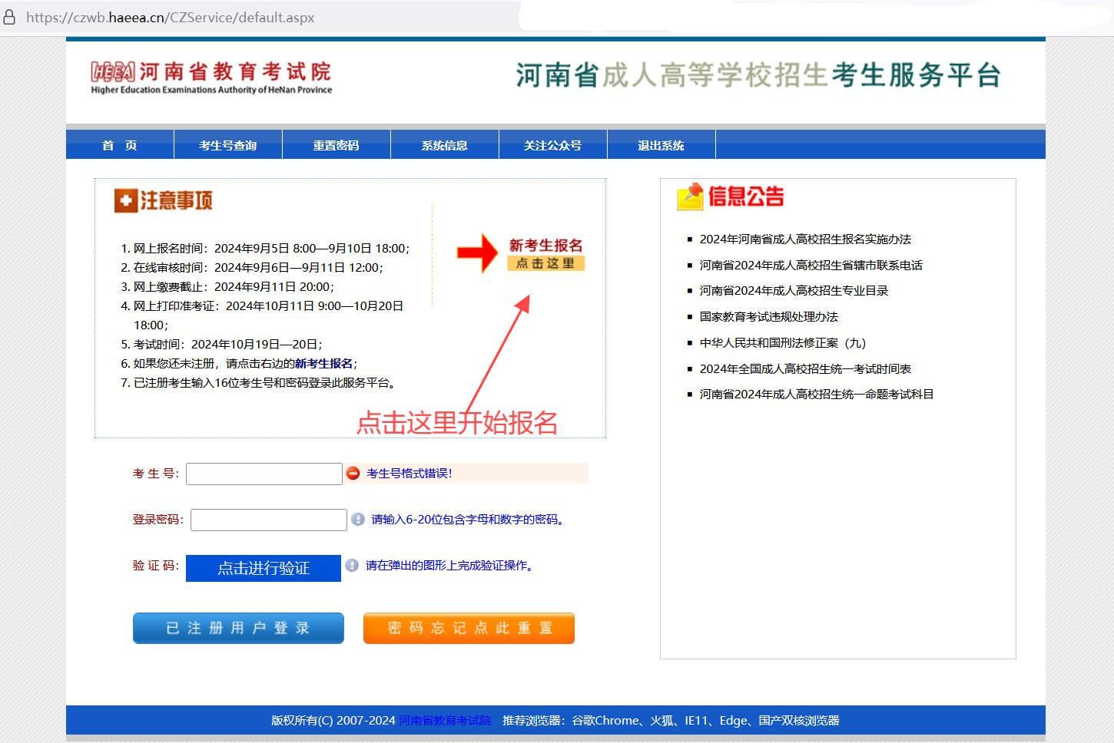
Task: Open 河南省2024年成人高校招生统一命题考试科目 announcement
Action: [x=817, y=395]
